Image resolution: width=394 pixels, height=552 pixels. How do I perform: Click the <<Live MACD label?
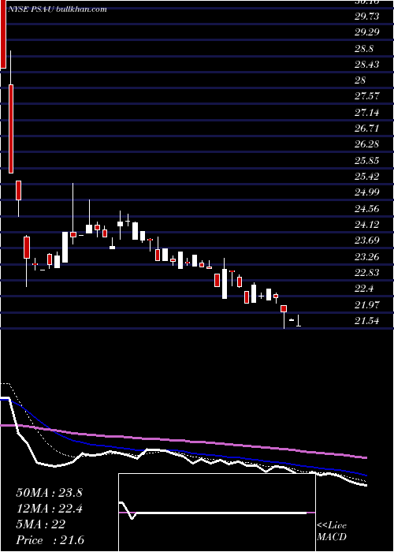[x=332, y=531]
